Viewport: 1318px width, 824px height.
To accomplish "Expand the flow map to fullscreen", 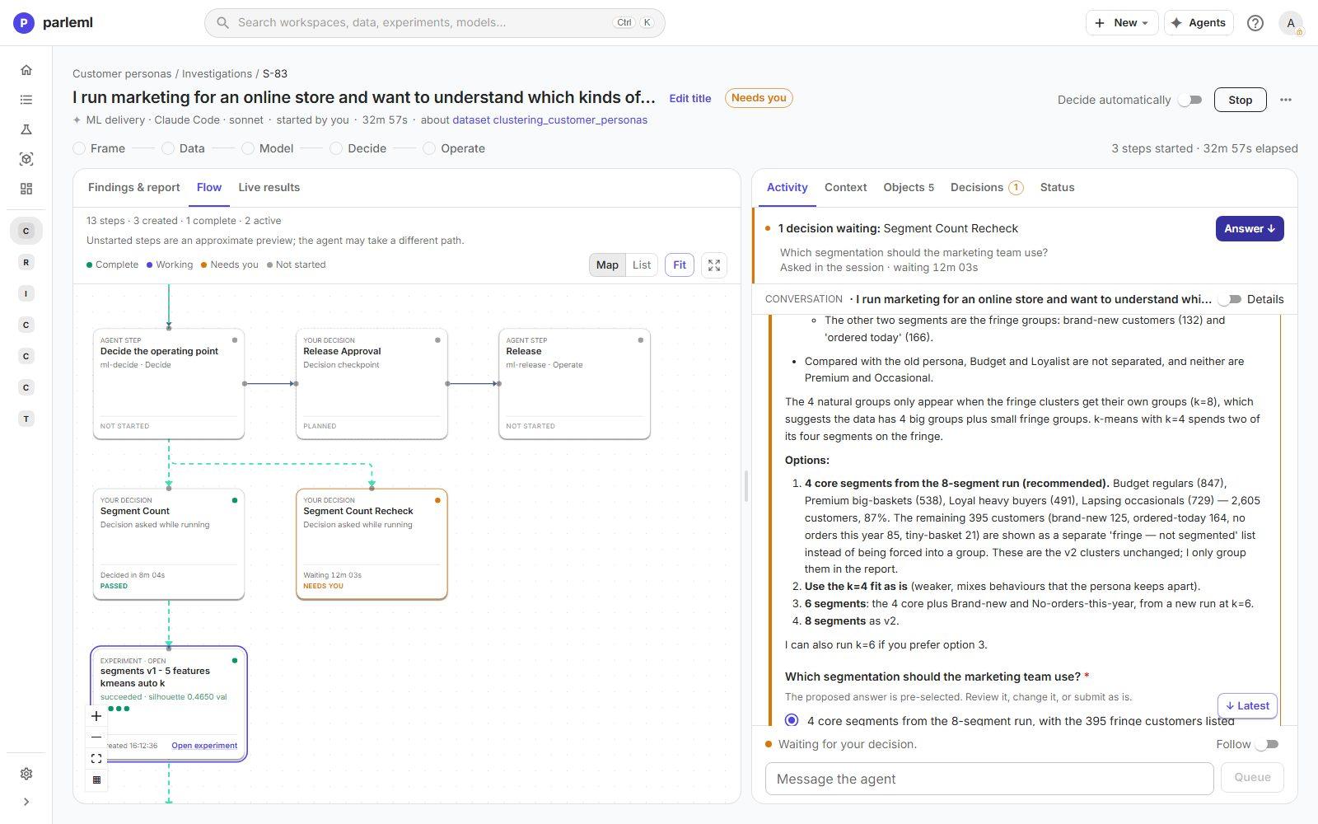I will [x=714, y=265].
